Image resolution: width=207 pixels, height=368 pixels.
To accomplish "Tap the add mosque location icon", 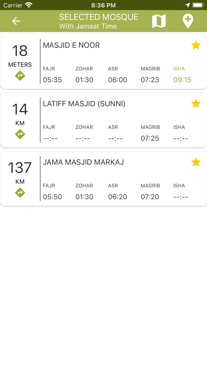I will click(x=188, y=21).
